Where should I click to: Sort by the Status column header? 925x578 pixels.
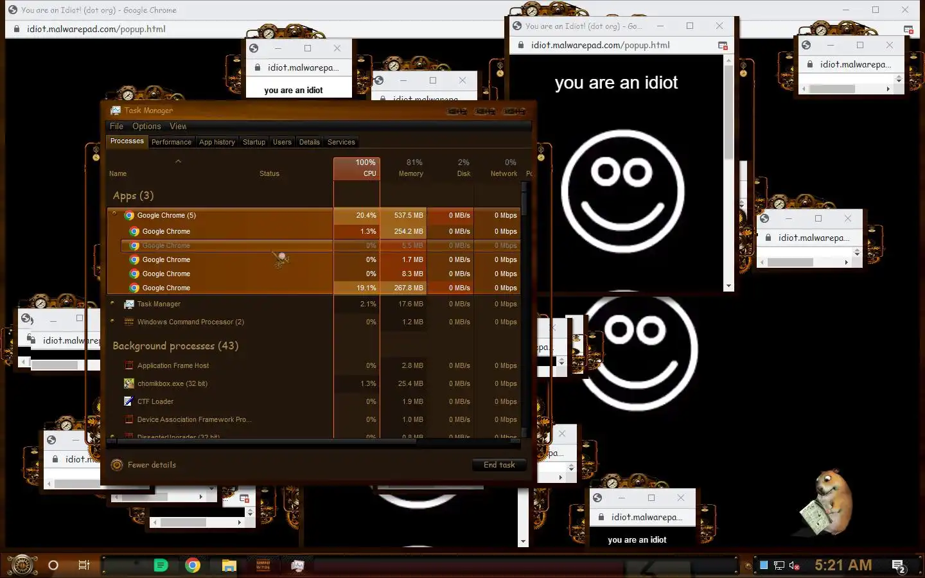pyautogui.click(x=269, y=173)
